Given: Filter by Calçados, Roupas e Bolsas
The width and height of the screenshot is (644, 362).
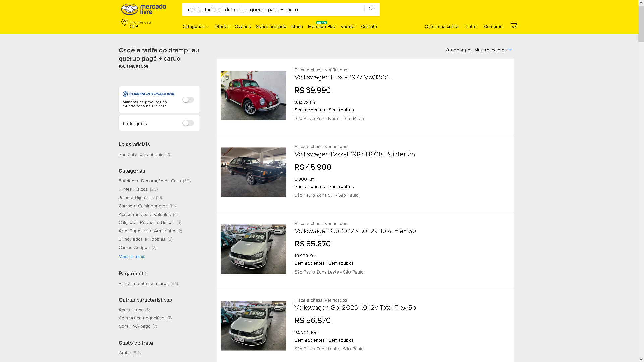Looking at the screenshot, I should 150,222.
